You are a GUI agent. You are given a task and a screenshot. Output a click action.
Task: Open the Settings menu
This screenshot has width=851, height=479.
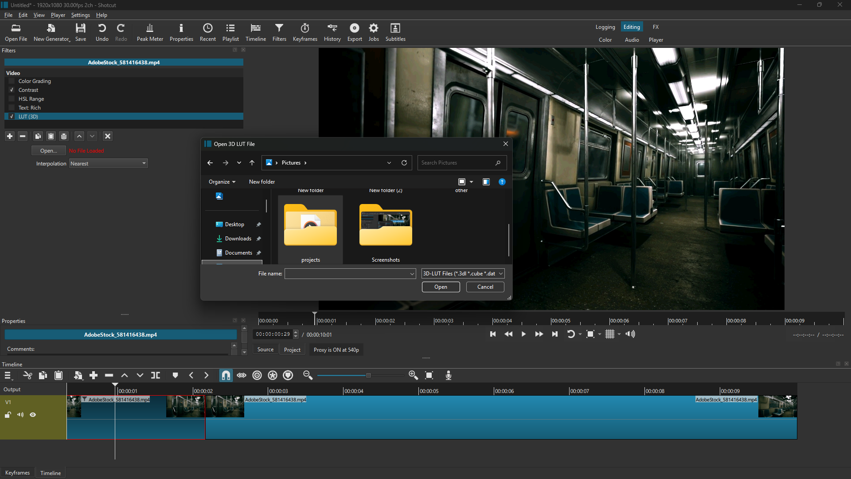coord(80,15)
